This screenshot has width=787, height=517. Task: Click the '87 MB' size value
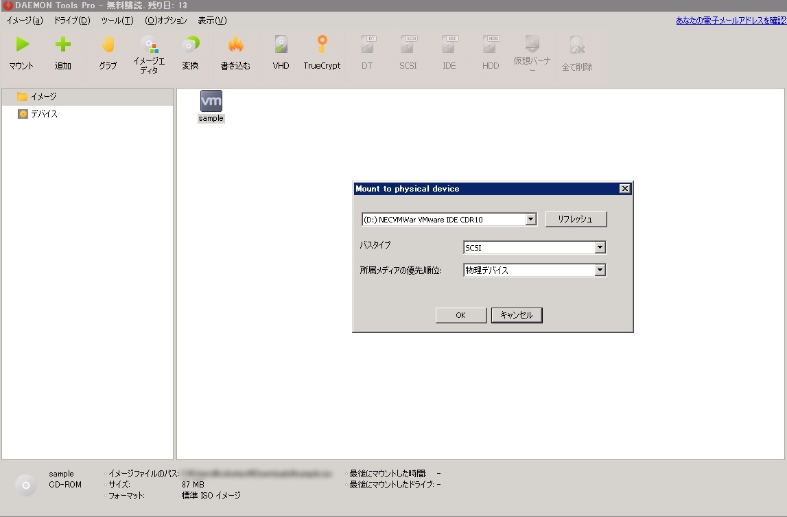193,485
